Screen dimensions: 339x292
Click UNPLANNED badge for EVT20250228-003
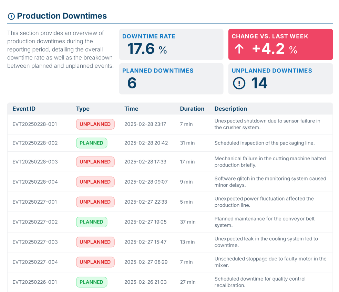[95, 162]
